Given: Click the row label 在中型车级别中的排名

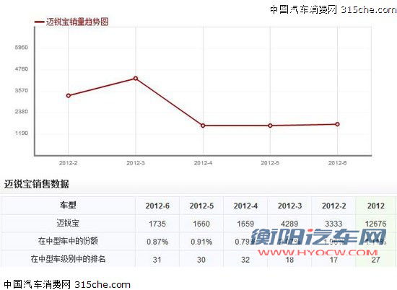Looking at the screenshot, I should [x=68, y=259].
